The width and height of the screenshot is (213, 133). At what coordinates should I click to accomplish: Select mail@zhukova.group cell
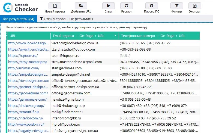coord(85,106)
